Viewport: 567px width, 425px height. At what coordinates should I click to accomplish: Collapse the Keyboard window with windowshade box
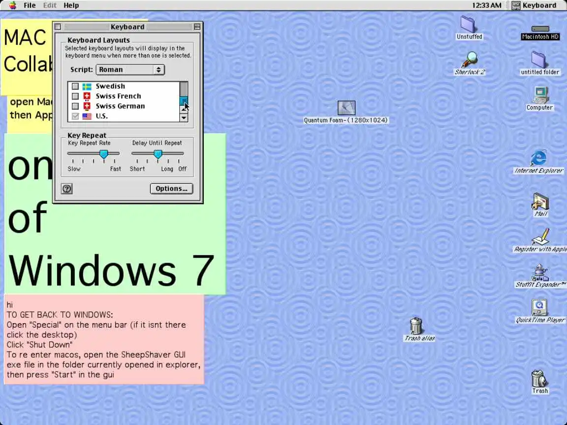(x=197, y=27)
